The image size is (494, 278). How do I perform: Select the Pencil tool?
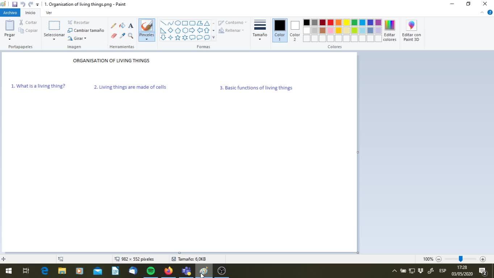[114, 26]
